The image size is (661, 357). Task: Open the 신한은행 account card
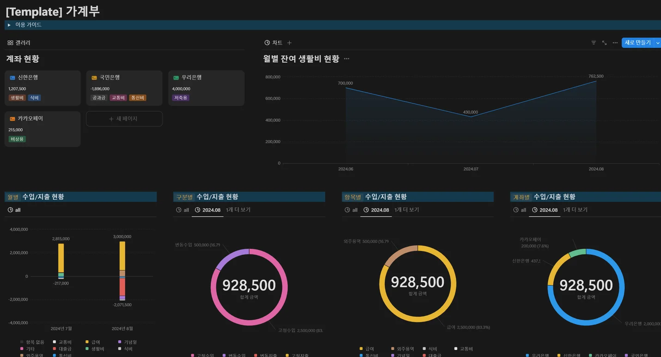coord(43,88)
